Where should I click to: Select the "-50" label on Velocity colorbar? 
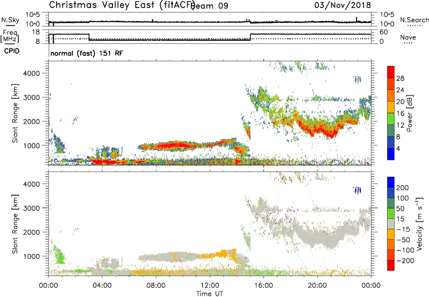[403, 240]
